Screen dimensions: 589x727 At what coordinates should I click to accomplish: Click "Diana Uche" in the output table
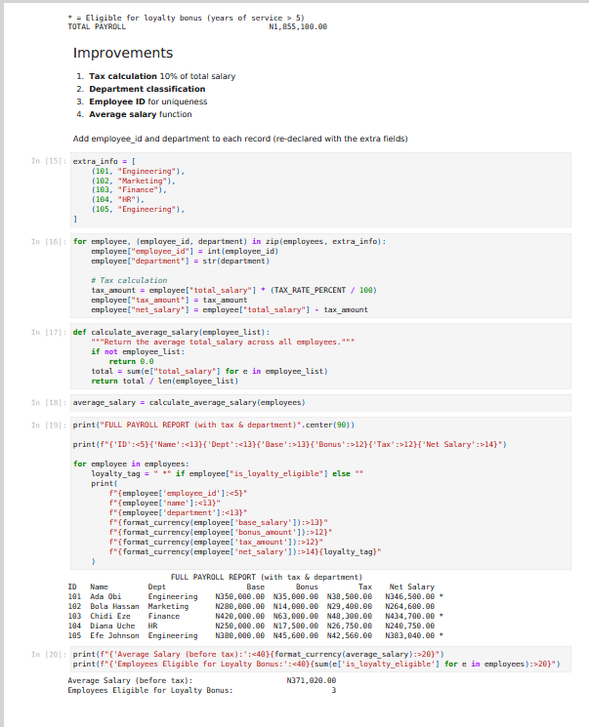point(112,626)
